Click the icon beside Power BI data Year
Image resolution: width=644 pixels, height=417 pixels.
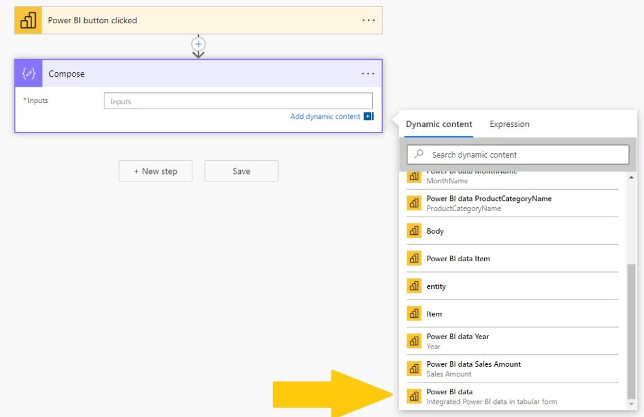pyautogui.click(x=414, y=341)
